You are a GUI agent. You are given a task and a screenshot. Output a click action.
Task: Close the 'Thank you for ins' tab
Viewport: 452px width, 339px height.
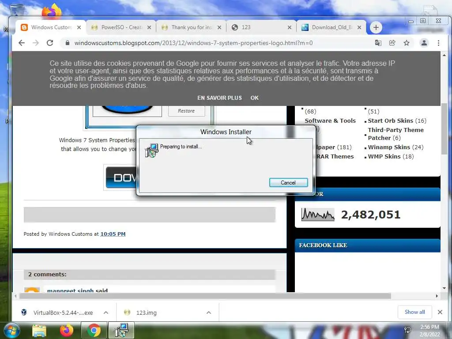point(219,27)
